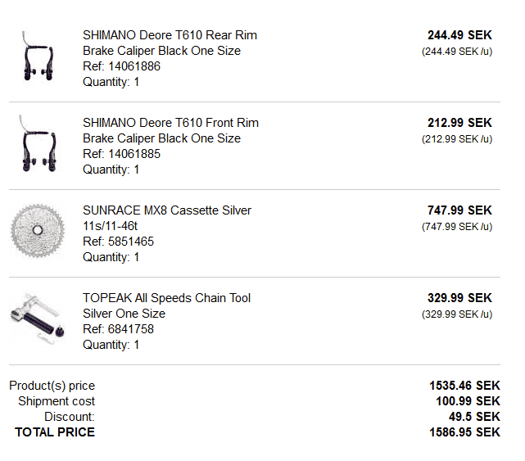Click TOPEAK All Speeds Chain Tool title

[x=166, y=298]
